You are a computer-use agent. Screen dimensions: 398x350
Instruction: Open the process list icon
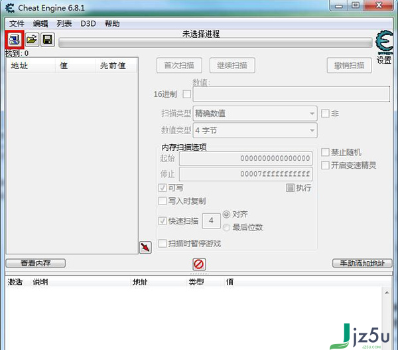click(x=14, y=40)
